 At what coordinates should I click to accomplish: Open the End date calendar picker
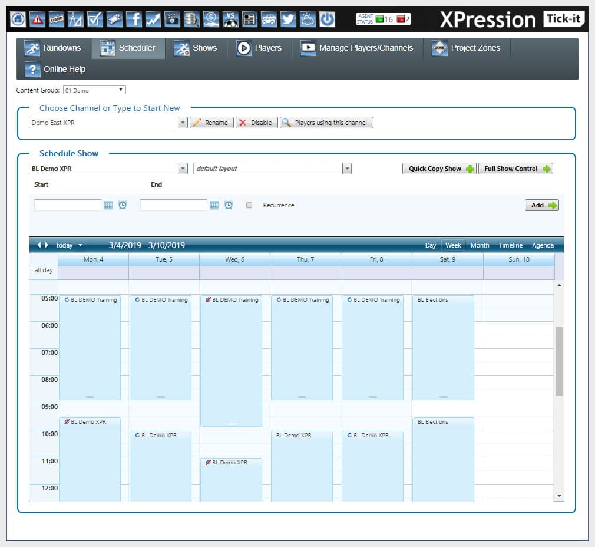tap(214, 205)
